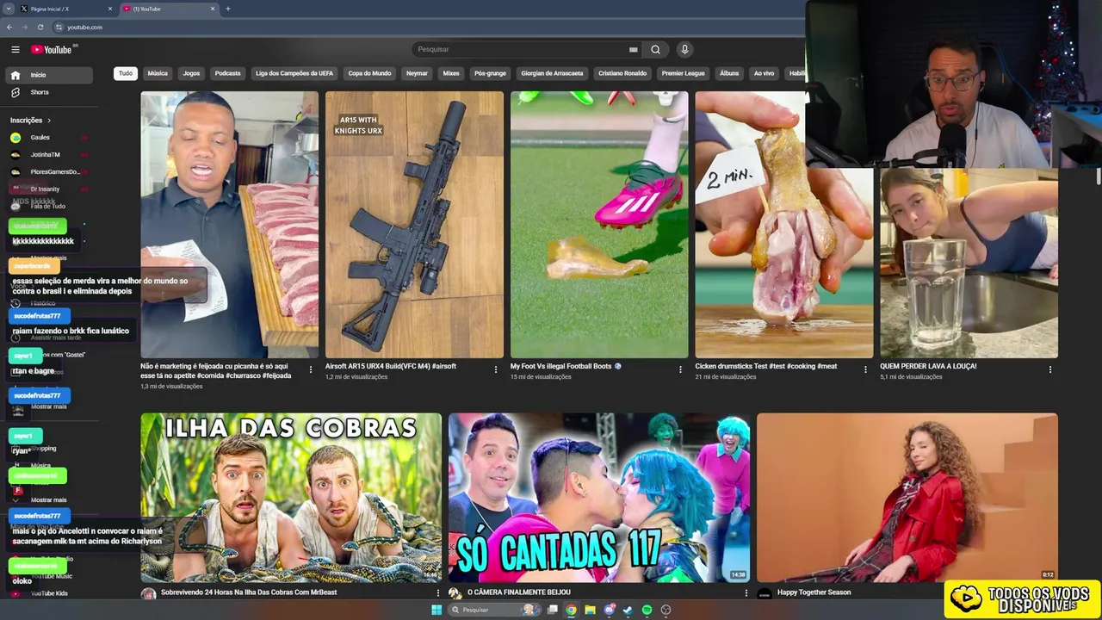
Task: Open the Airsoft AR15 URX4 short thumbnail
Action: (x=414, y=225)
